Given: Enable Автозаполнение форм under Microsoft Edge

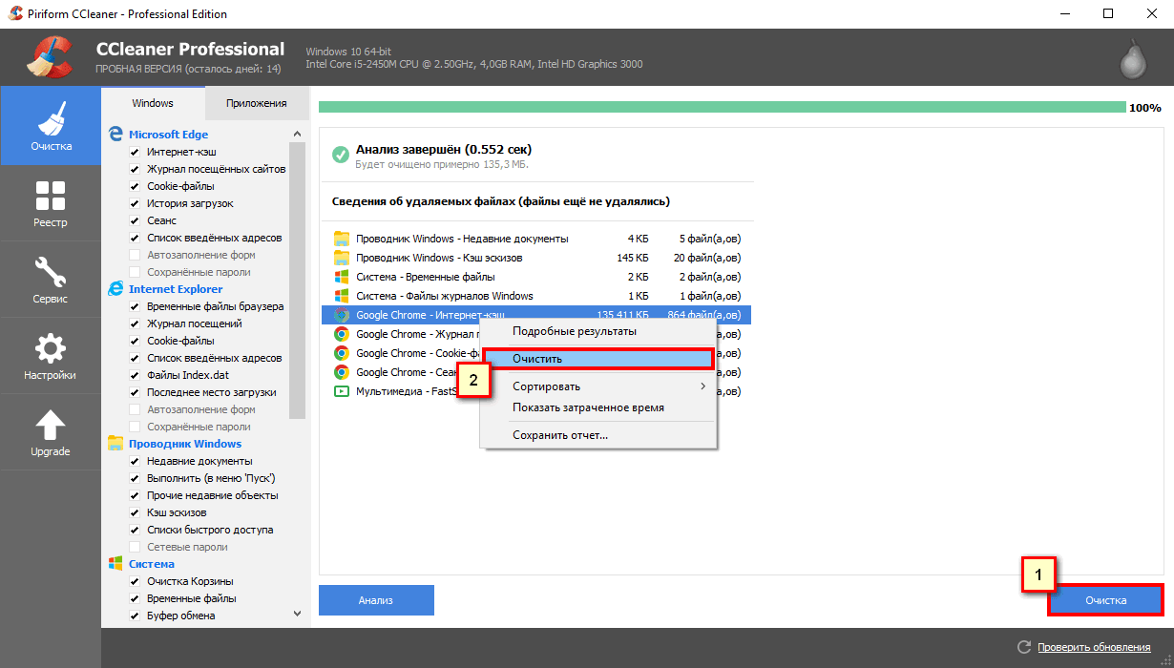Looking at the screenshot, I should [x=135, y=255].
